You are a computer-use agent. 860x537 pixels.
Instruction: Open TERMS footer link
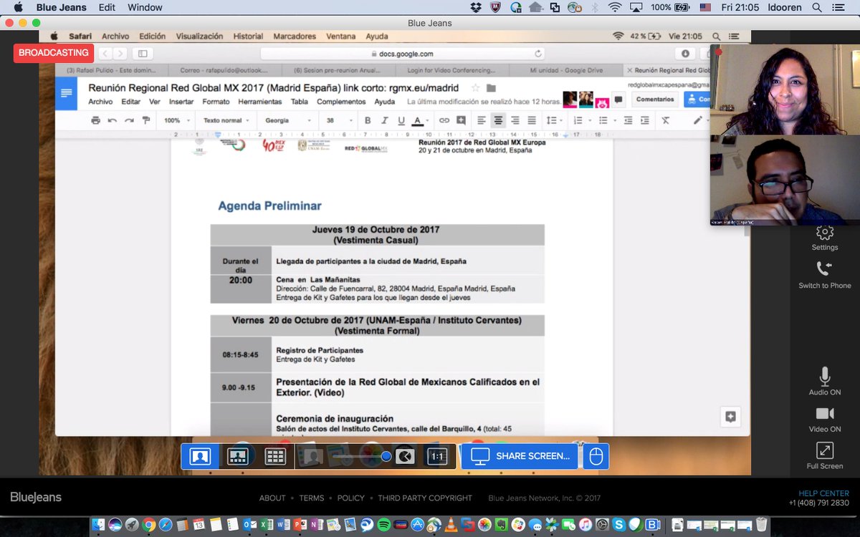point(312,498)
